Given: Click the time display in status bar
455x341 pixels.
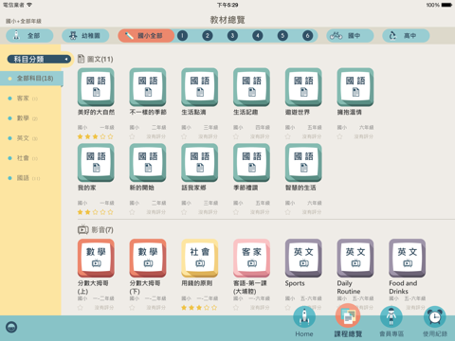Looking at the screenshot, I should (227, 5).
